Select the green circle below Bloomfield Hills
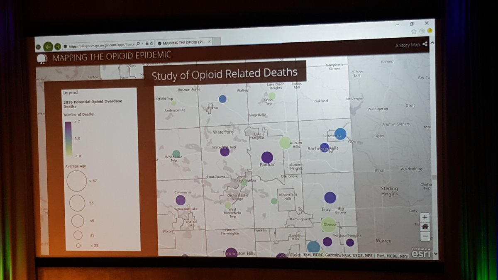Viewport: 498px width, 280px height. (x=274, y=201)
